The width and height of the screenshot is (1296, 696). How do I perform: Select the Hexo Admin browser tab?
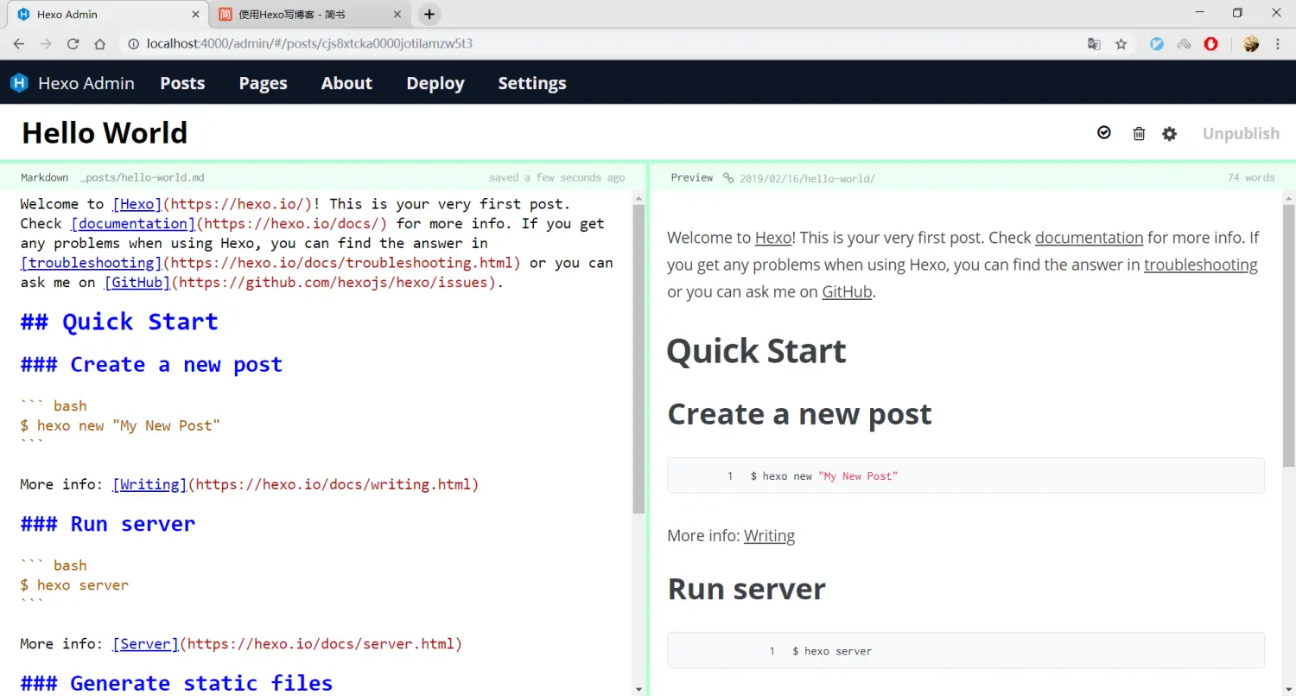tap(108, 14)
